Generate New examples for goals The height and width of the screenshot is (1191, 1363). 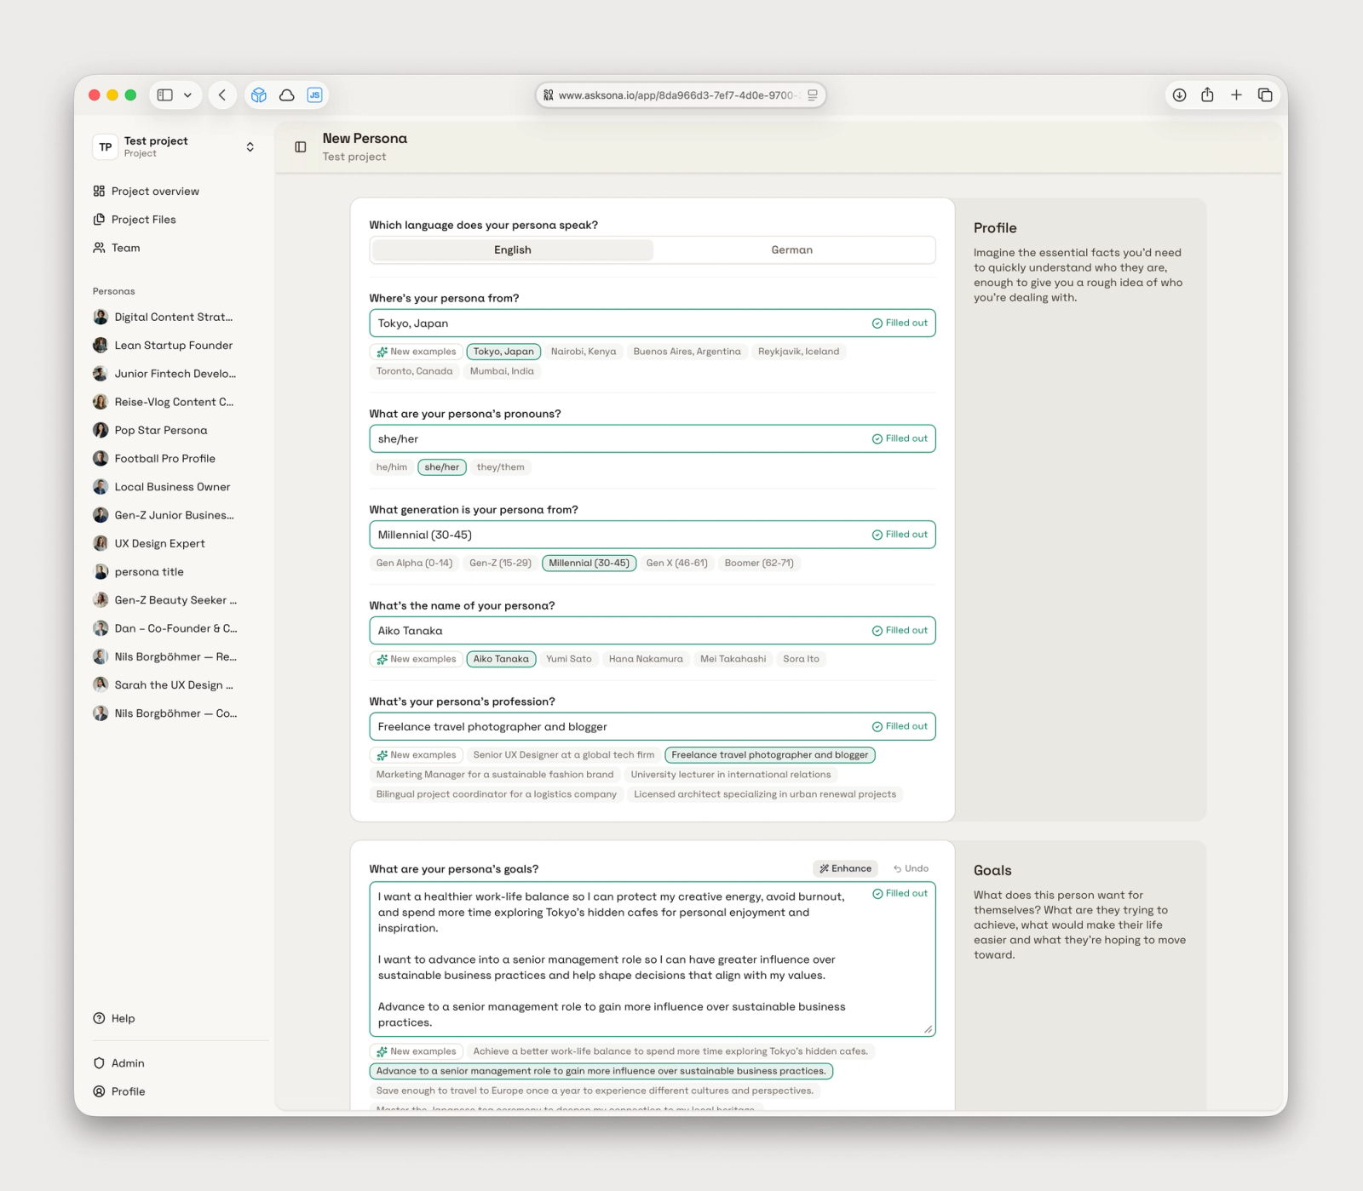pyautogui.click(x=417, y=1051)
